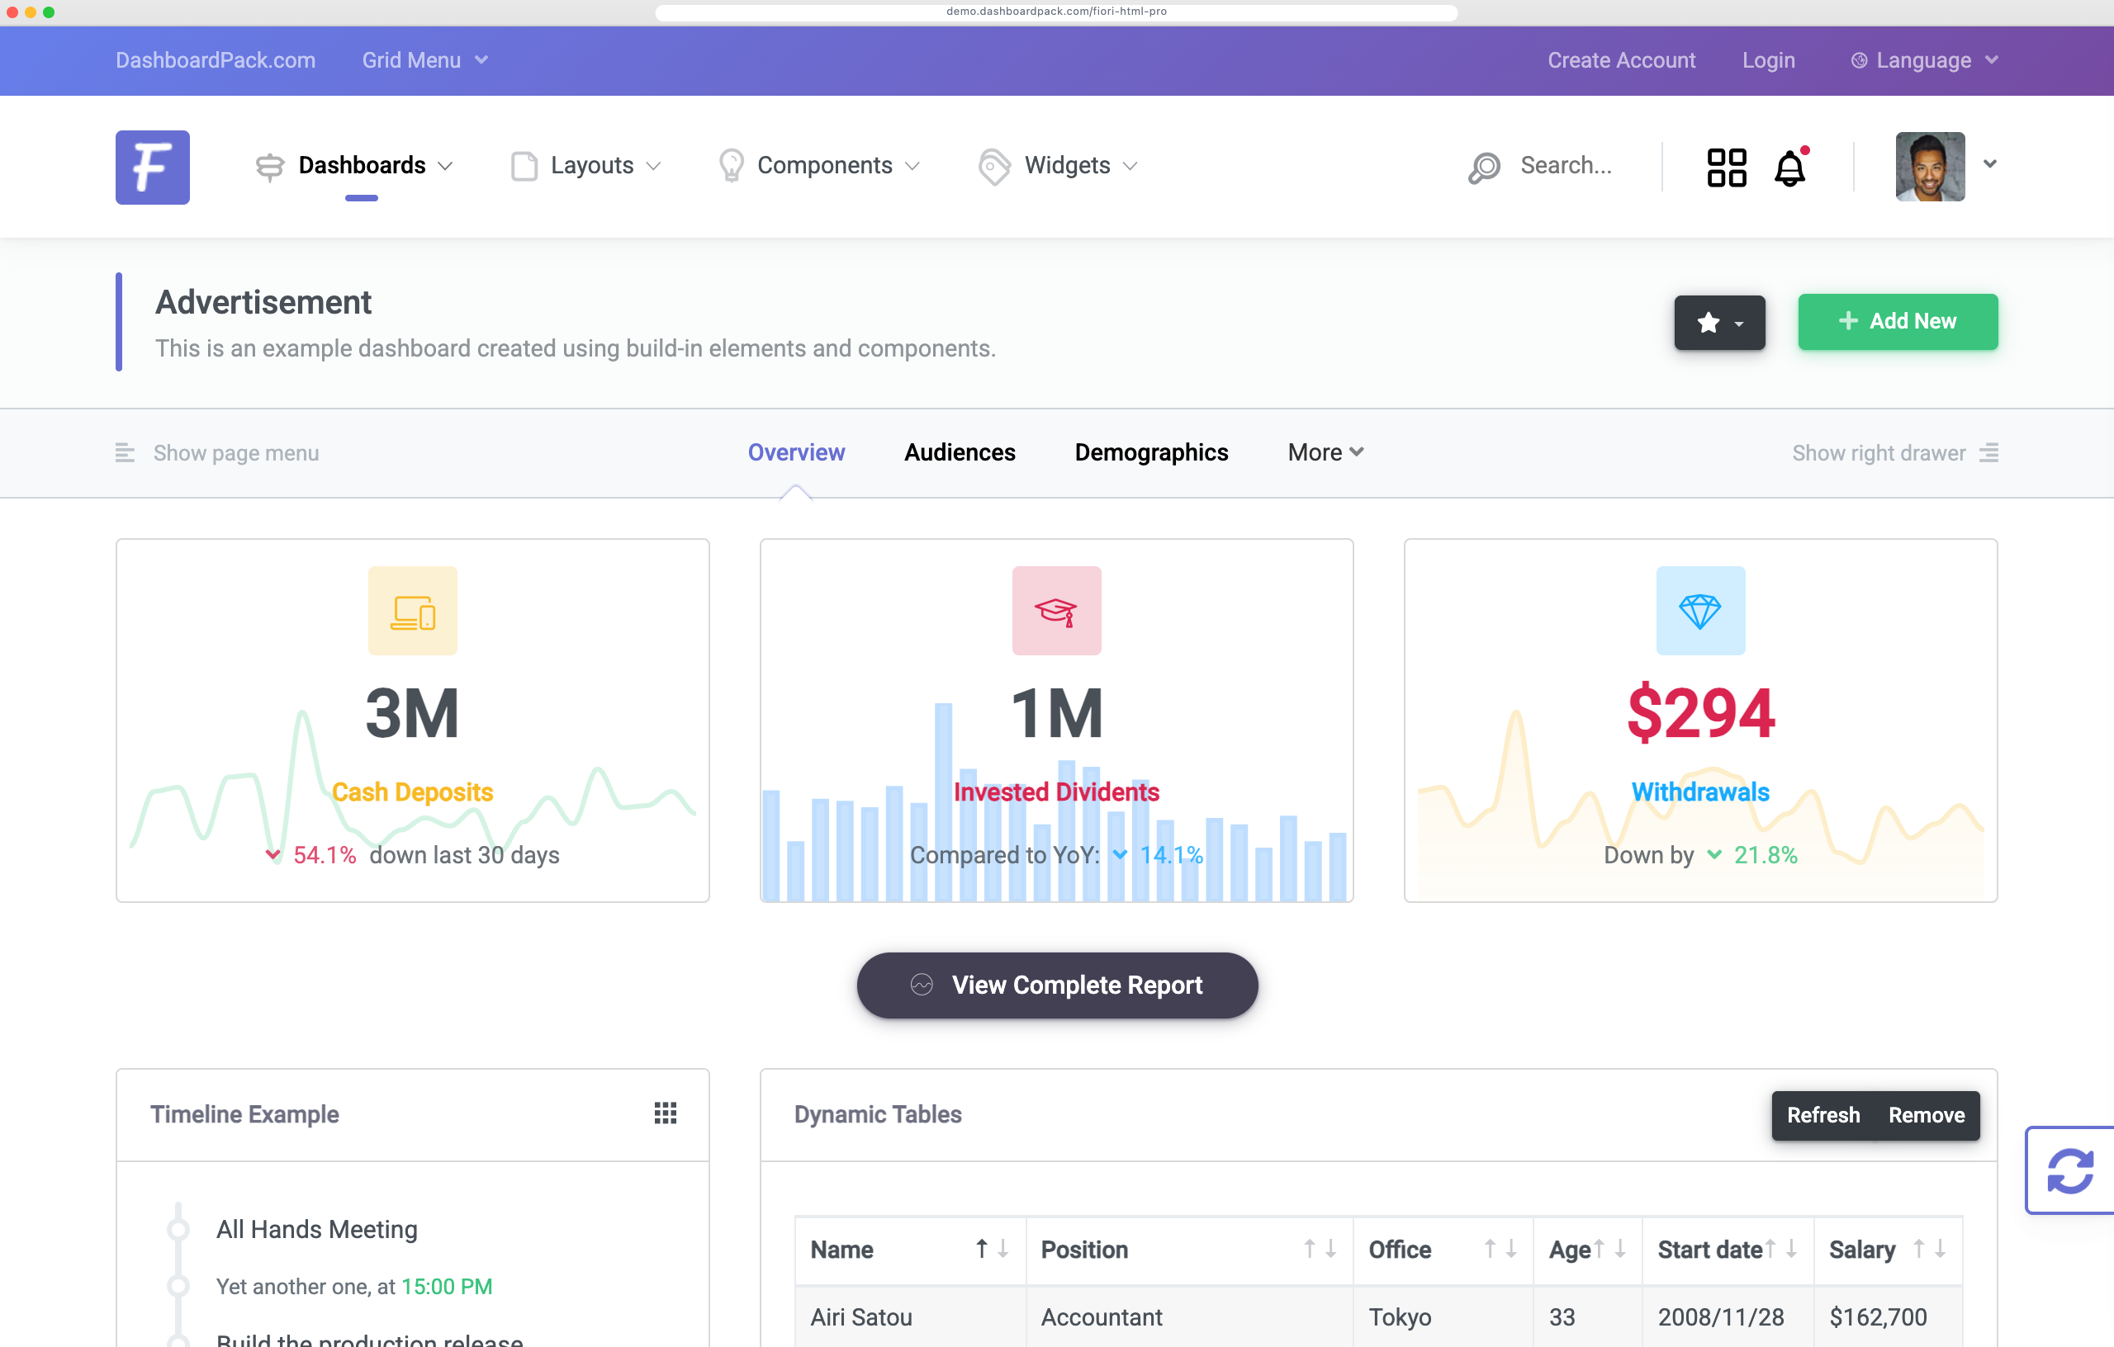Image resolution: width=2114 pixels, height=1347 pixels.
Task: Expand the Components menu chevron
Action: click(912, 167)
